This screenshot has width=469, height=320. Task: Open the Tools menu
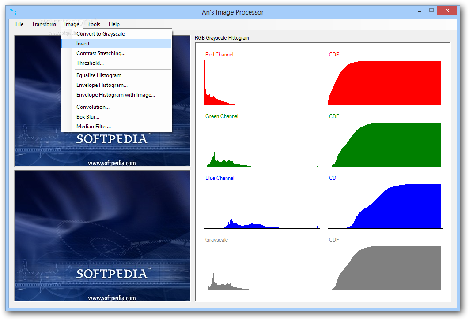(94, 24)
